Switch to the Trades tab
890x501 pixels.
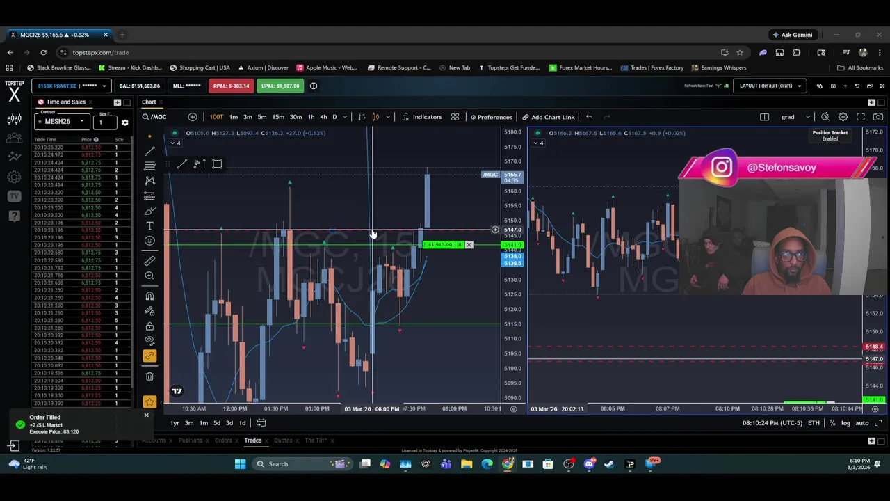[x=252, y=440]
